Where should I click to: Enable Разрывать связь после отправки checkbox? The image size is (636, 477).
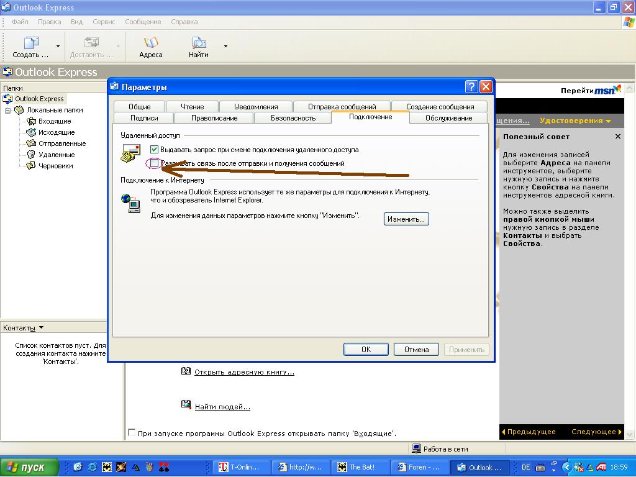coord(155,163)
